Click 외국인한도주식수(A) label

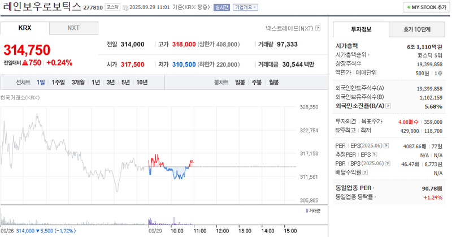tap(359, 88)
